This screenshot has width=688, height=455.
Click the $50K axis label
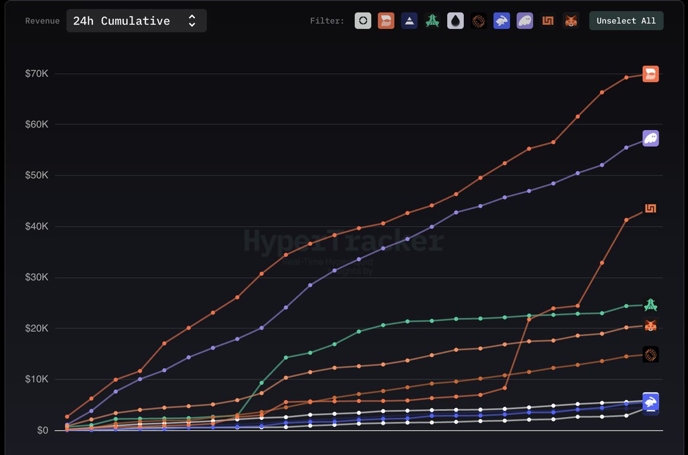coord(36,175)
